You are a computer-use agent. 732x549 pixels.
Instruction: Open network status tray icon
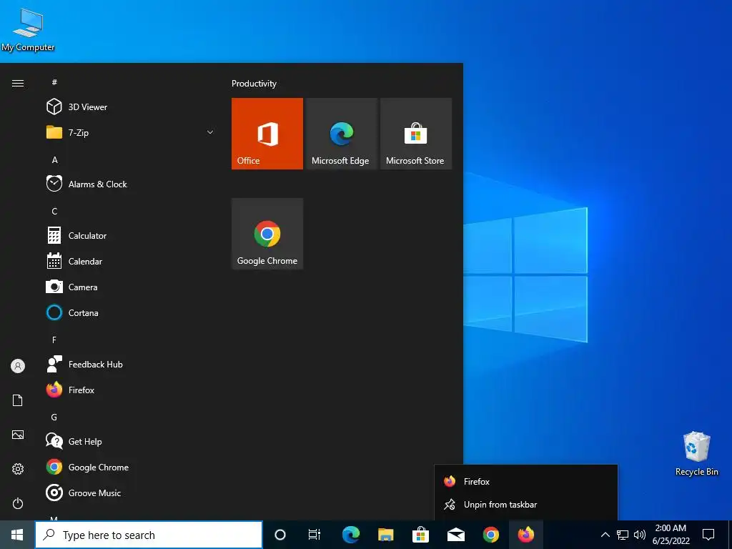[x=623, y=535]
